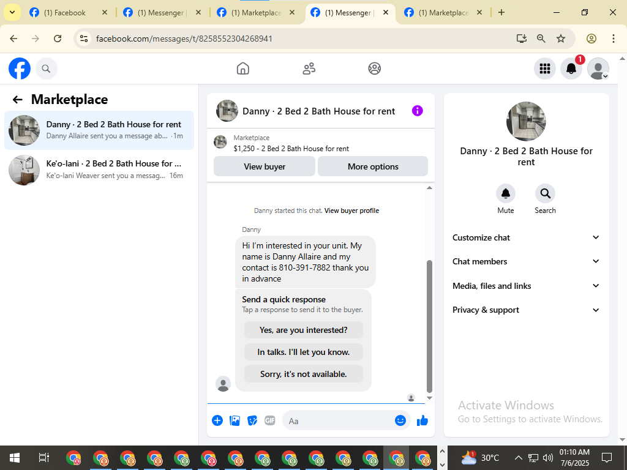Click chat scrollbar up arrow
This screenshot has width=627, height=470.
point(429,188)
